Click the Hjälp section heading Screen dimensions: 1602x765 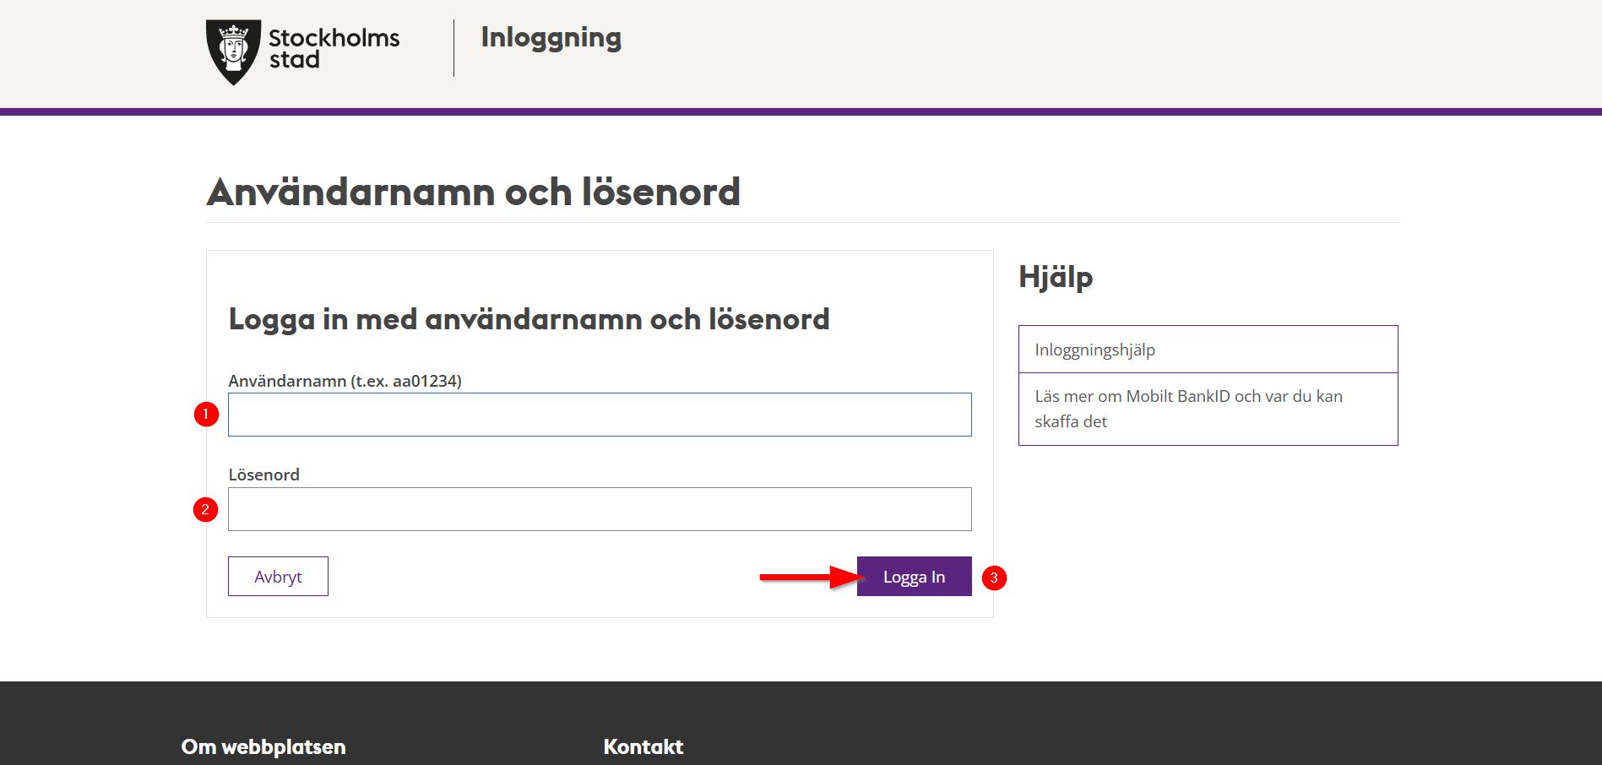click(x=1055, y=277)
